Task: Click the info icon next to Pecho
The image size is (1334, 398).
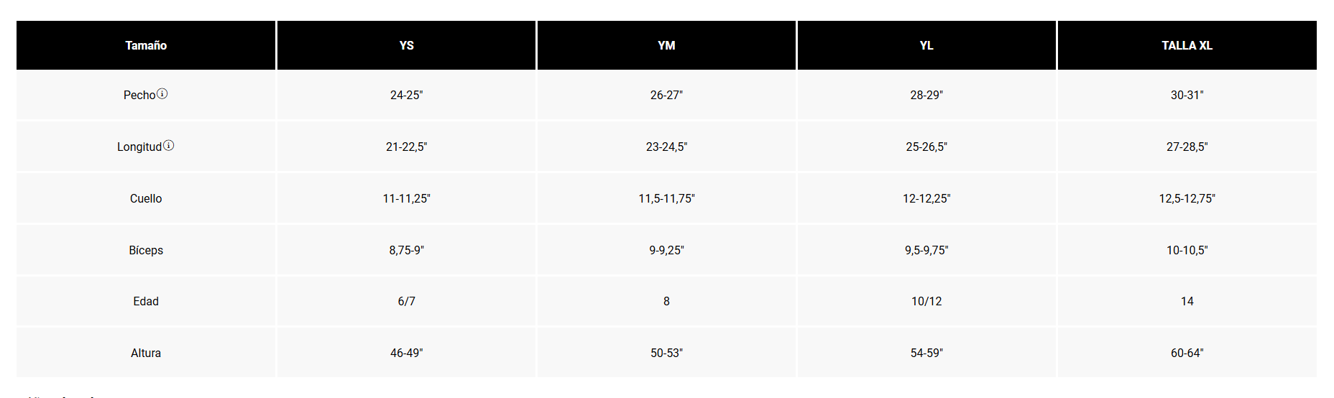Action: tap(162, 93)
